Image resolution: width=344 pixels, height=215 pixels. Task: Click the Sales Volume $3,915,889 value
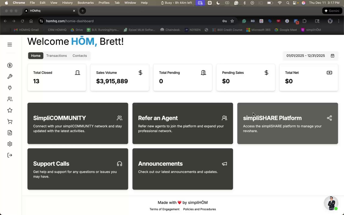112,81
